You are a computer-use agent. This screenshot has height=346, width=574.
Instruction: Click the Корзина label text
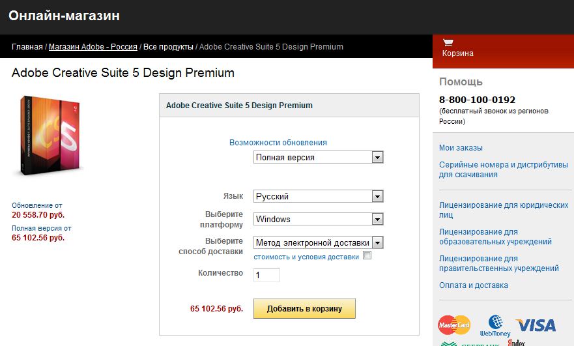click(x=457, y=53)
